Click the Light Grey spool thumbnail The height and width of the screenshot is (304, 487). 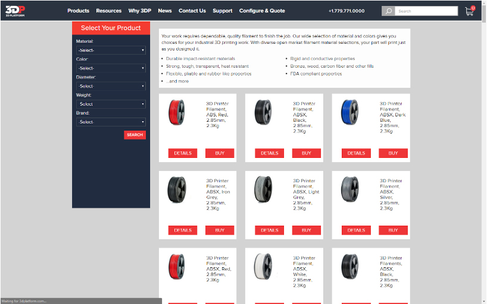point(263,189)
